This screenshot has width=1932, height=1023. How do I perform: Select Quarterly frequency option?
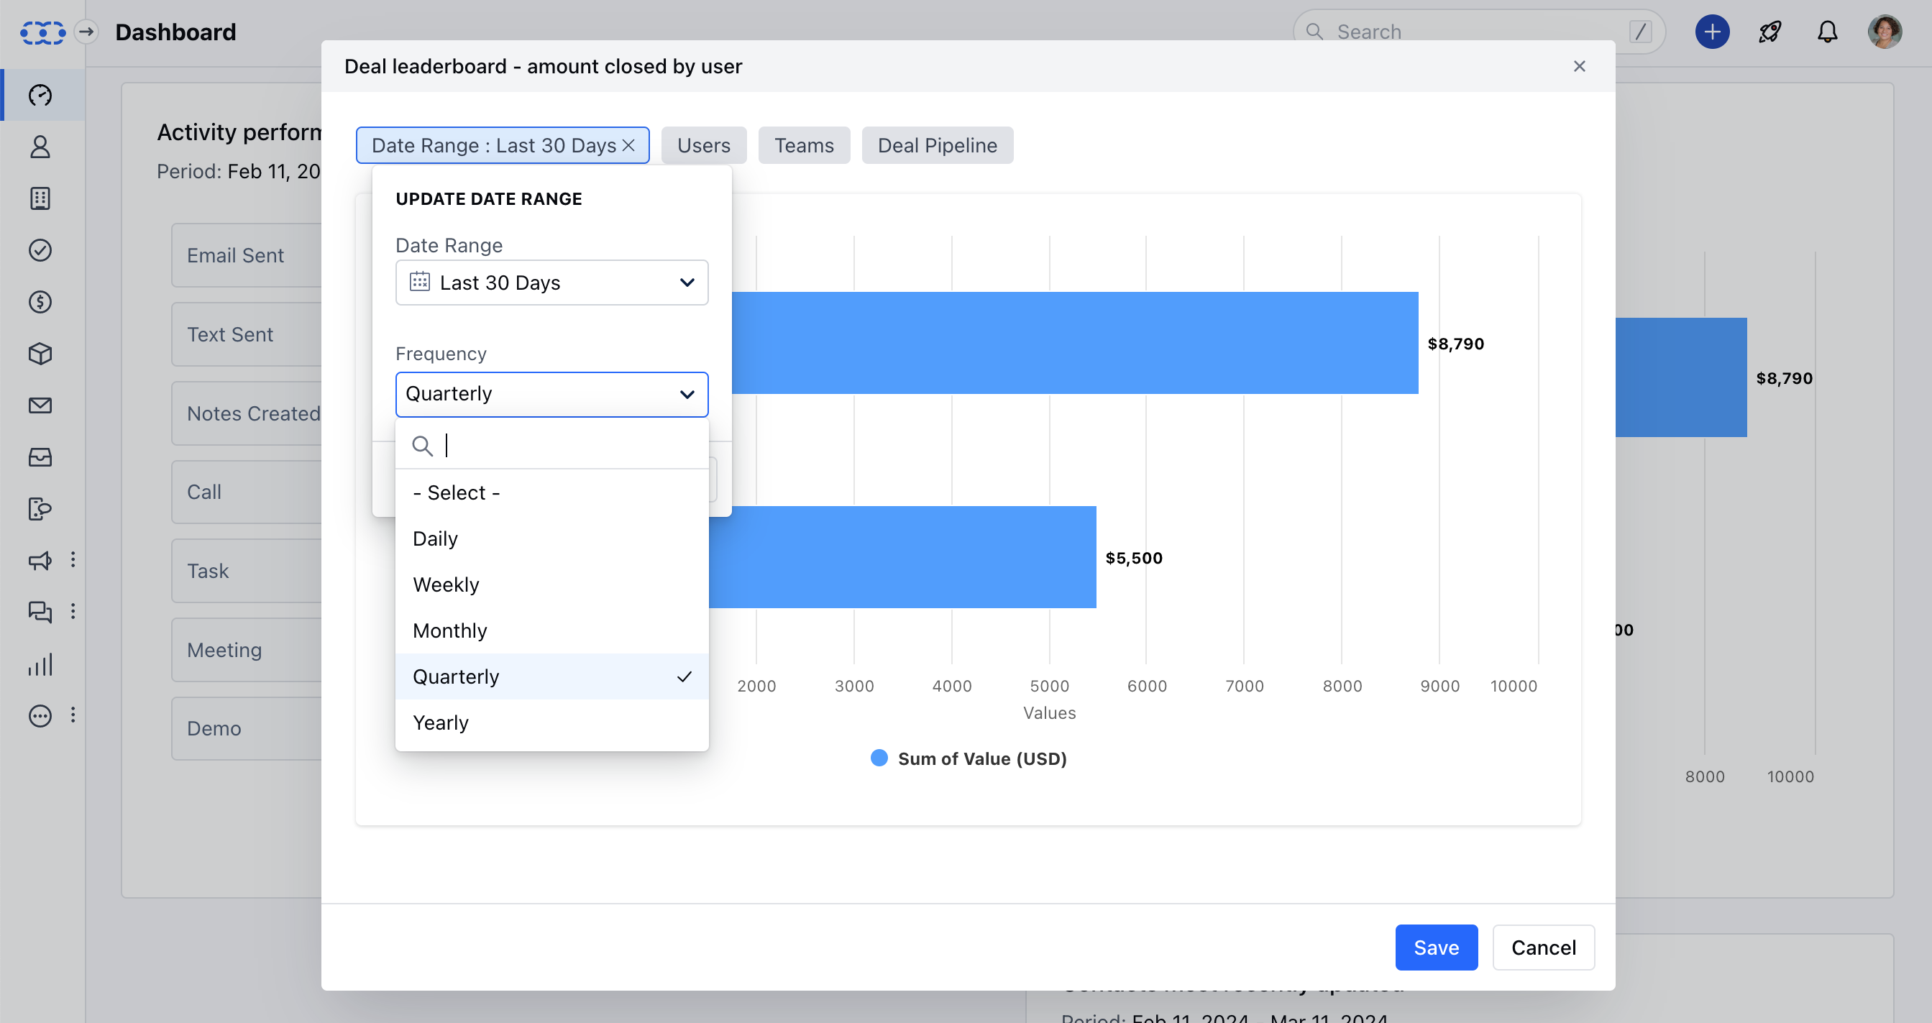[x=551, y=676]
